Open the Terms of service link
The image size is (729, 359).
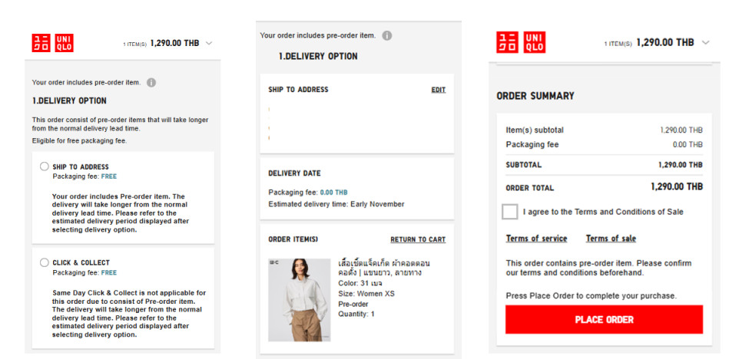point(536,239)
